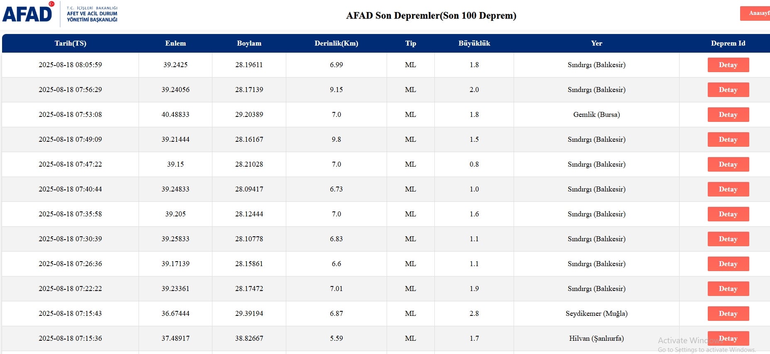Click the Büyüklük column header
Viewport: 770px width, 354px height.
pyautogui.click(x=474, y=43)
